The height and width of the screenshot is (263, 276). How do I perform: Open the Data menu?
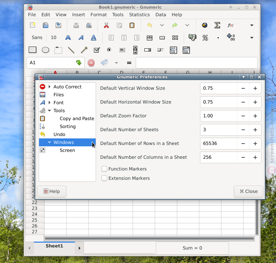[161, 14]
